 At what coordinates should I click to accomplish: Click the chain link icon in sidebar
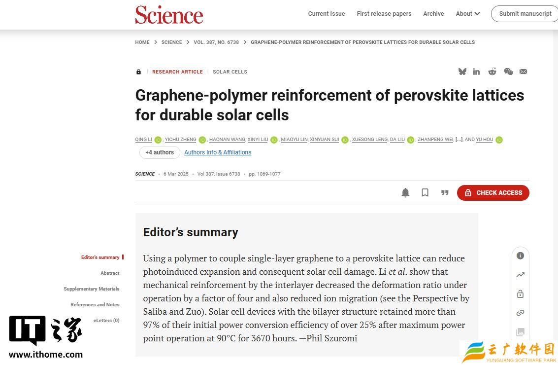(x=520, y=313)
